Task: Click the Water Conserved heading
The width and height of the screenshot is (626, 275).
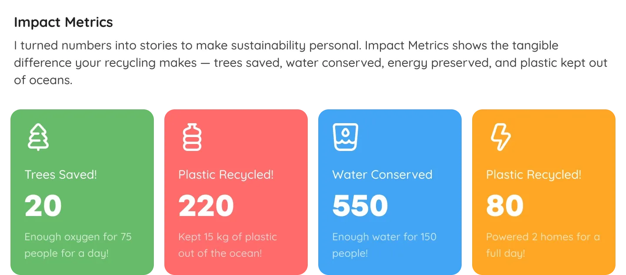Action: click(382, 174)
